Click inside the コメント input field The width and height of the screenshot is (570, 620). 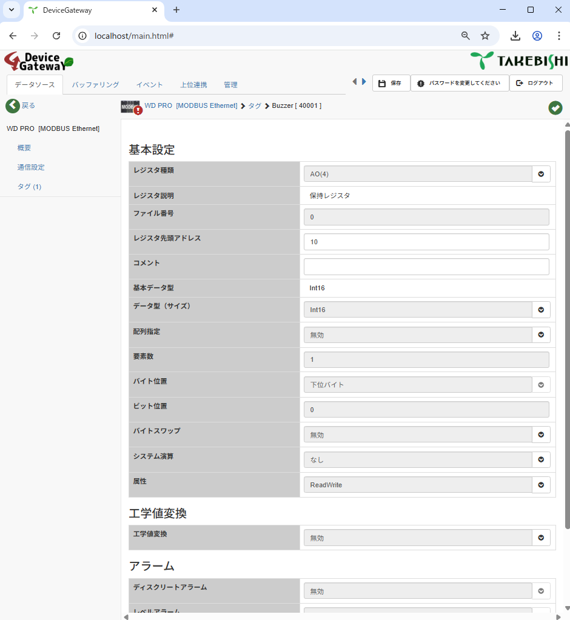click(x=424, y=266)
